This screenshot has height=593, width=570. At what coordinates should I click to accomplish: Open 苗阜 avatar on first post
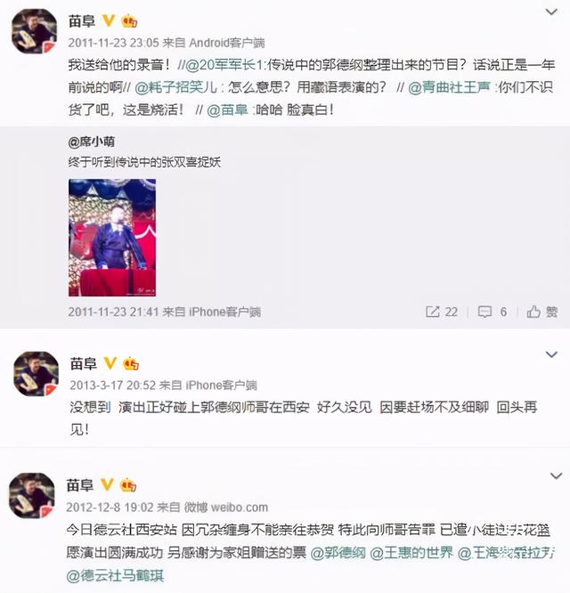point(35,31)
